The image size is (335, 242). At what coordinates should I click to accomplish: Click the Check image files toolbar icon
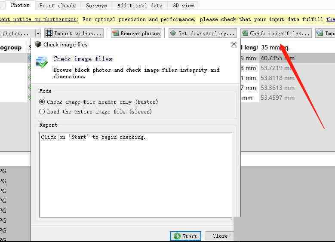245,33
